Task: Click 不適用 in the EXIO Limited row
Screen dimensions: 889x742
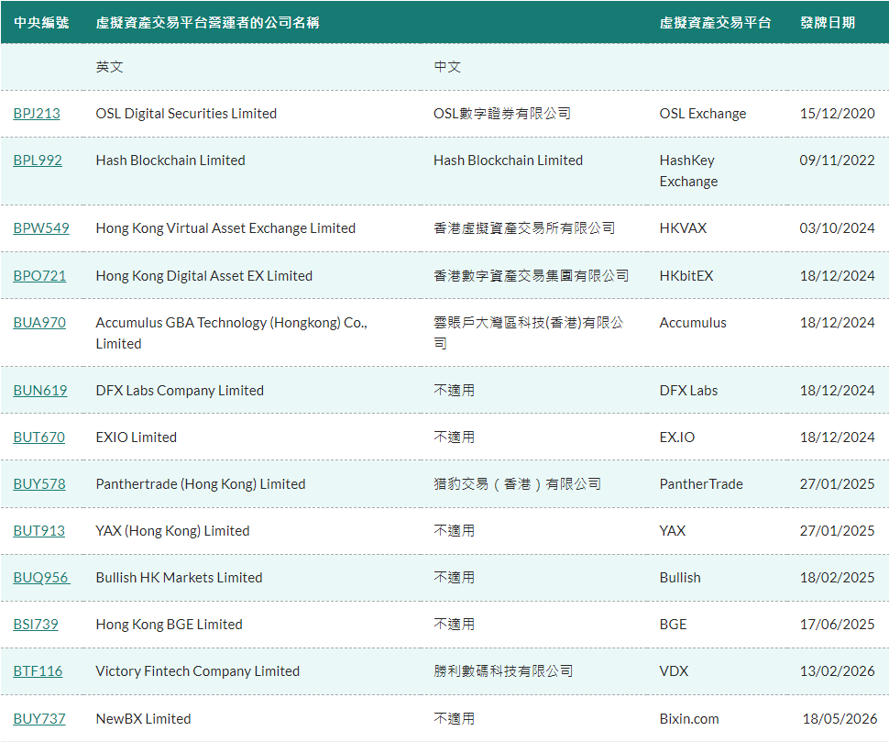Action: [x=455, y=437]
